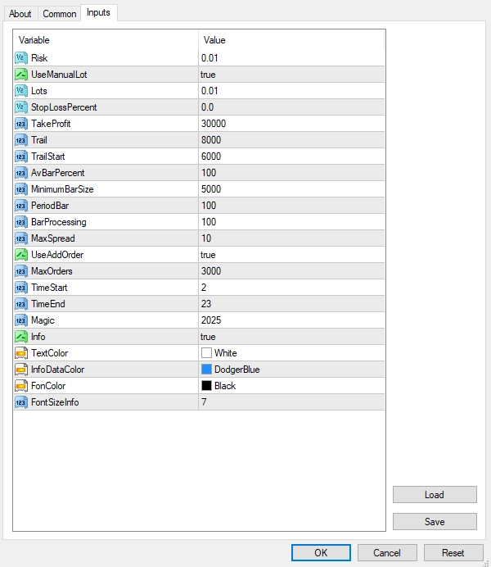Image resolution: width=491 pixels, height=567 pixels.
Task: Click the color icon next to FonColor
Action: 21,386
